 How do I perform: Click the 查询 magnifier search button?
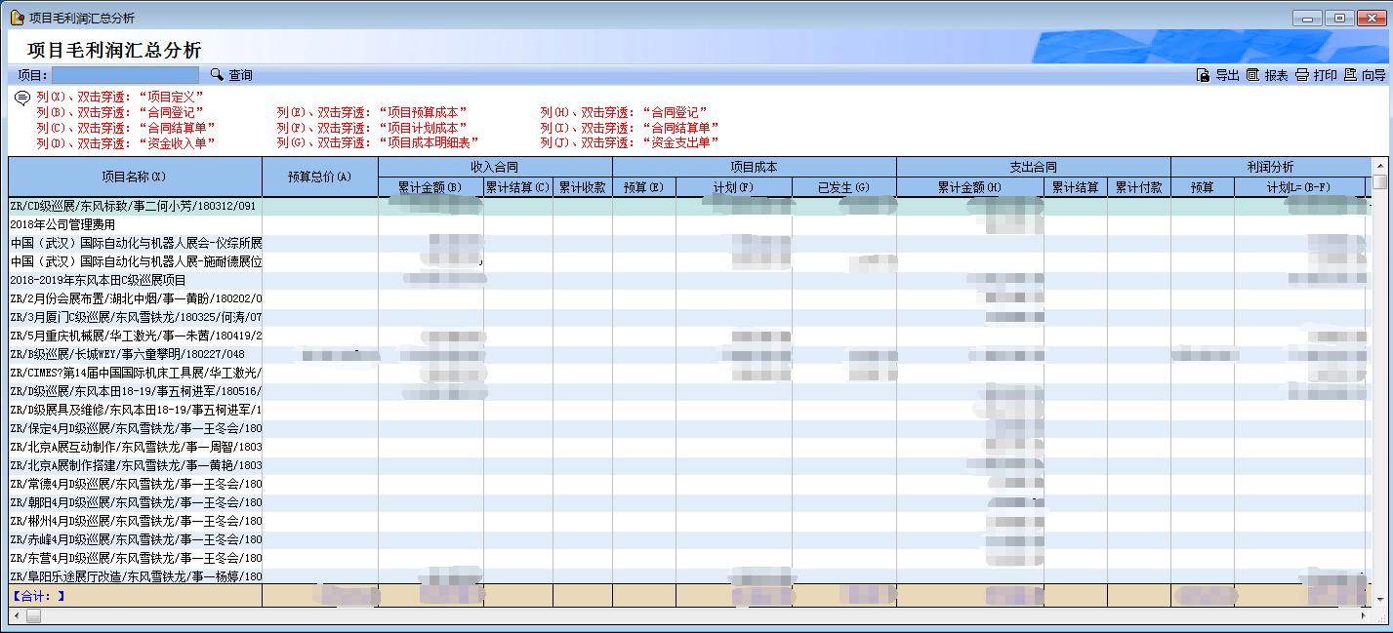point(231,75)
